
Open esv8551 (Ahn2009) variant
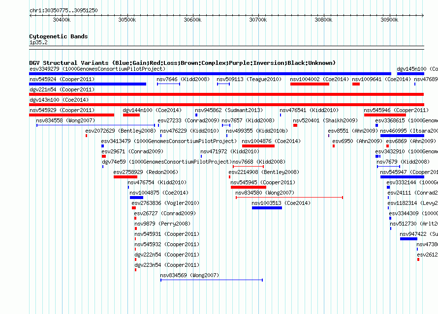point(353,131)
